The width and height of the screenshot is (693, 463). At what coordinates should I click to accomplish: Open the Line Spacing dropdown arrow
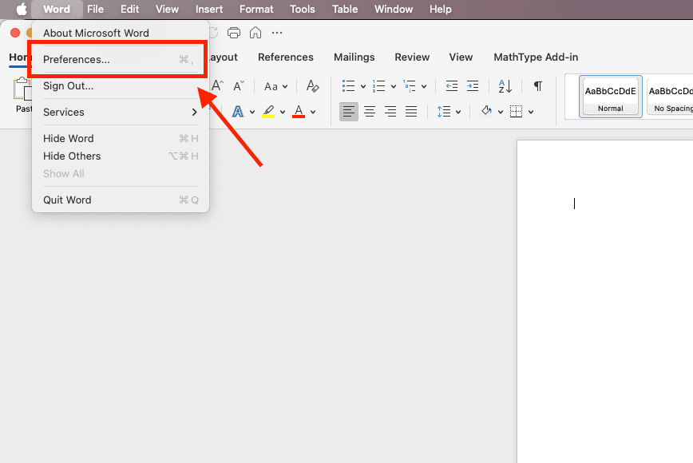tap(458, 113)
